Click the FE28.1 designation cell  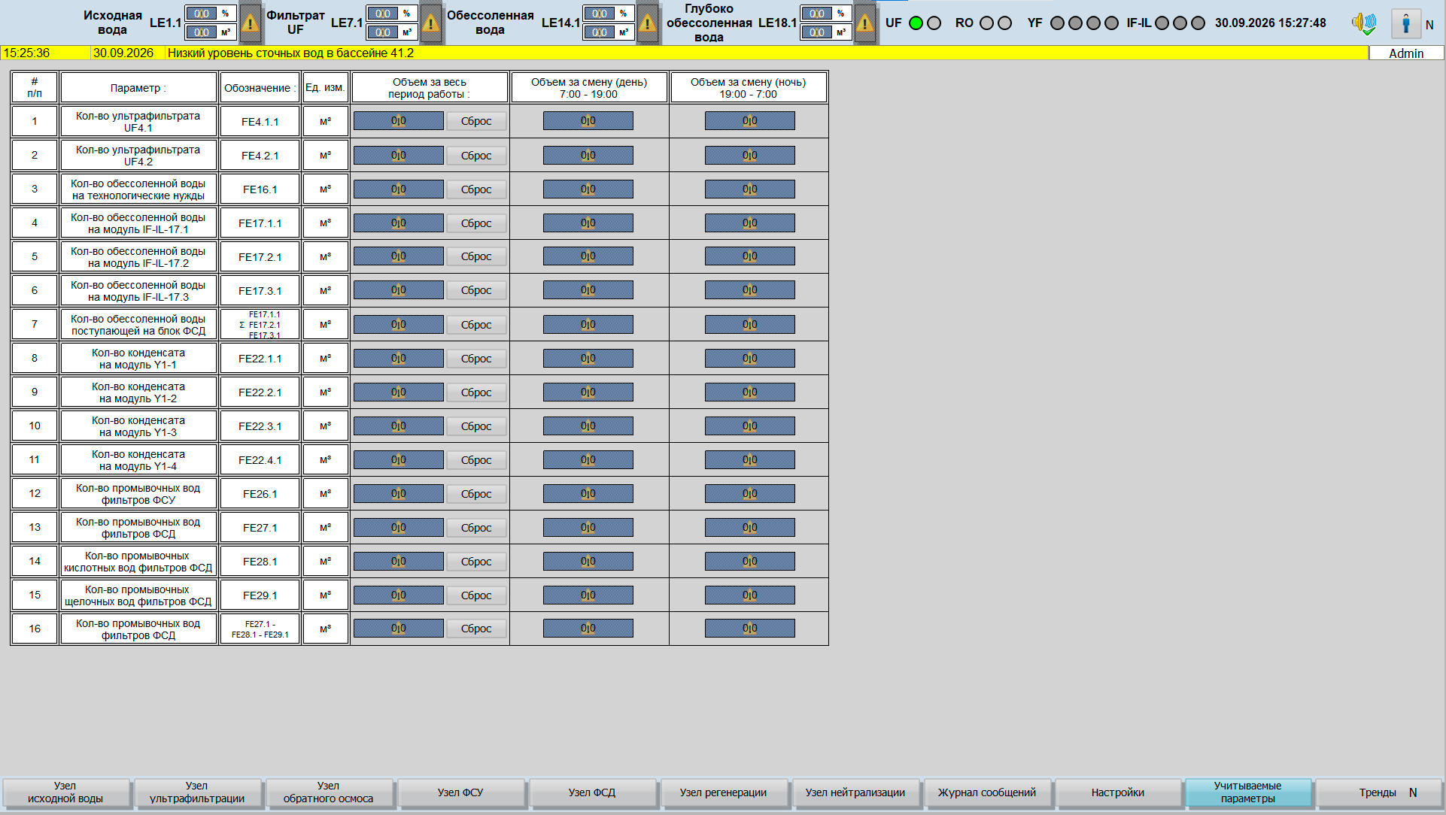click(x=260, y=562)
